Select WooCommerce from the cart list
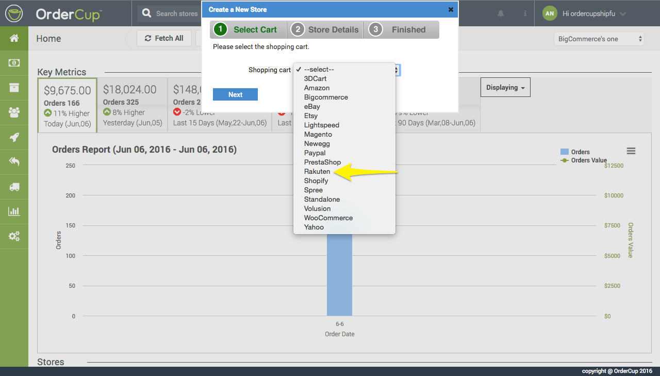Image resolution: width=660 pixels, height=376 pixels. coord(344,218)
